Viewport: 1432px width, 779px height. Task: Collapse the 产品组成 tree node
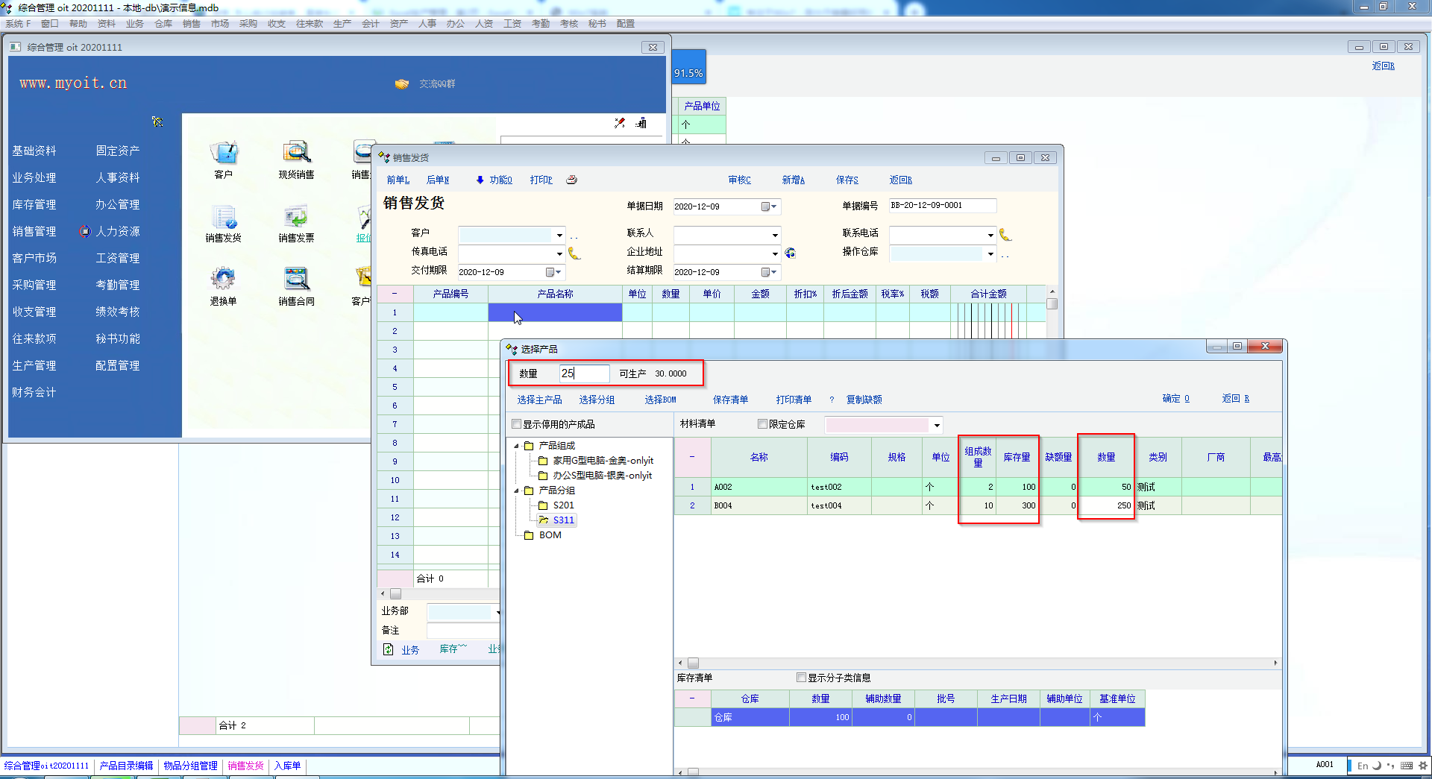pyautogui.click(x=516, y=446)
